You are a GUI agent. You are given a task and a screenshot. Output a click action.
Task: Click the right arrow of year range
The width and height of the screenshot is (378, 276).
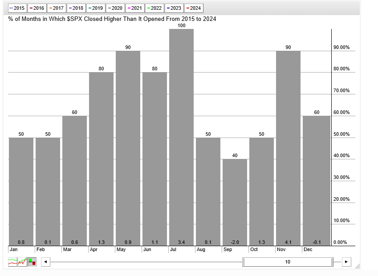click(x=346, y=262)
